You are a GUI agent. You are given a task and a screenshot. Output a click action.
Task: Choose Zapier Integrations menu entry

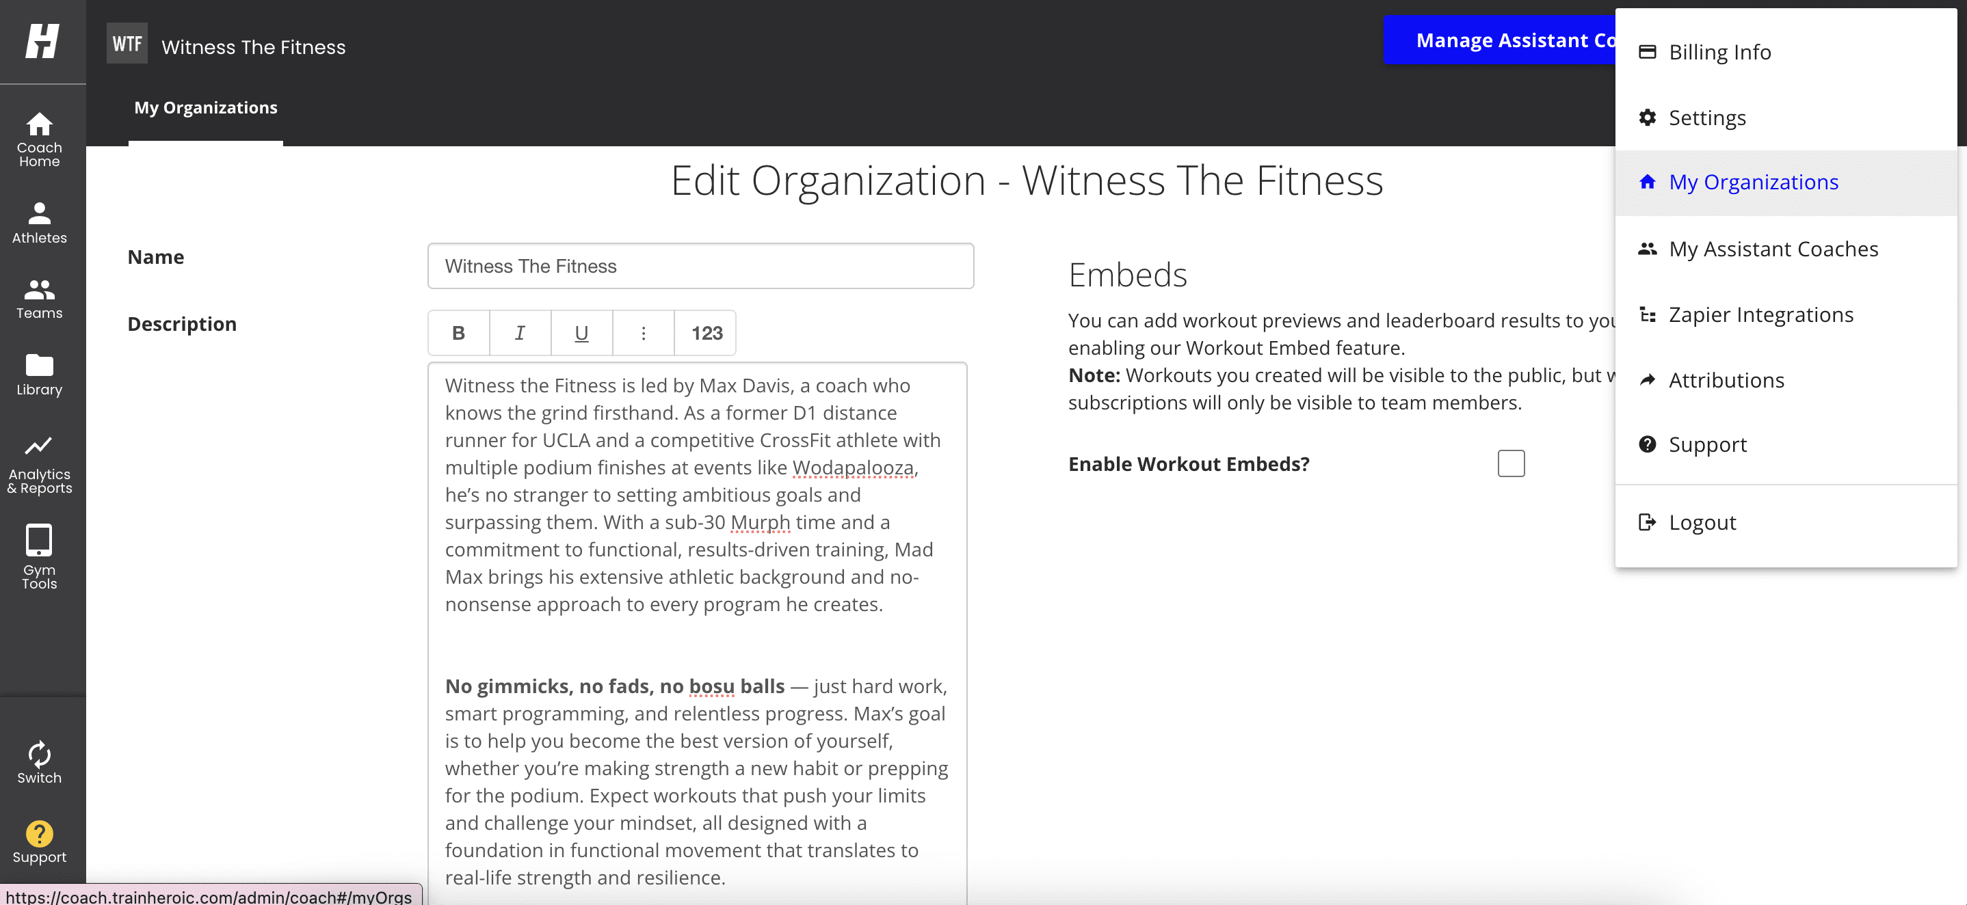pyautogui.click(x=1760, y=314)
